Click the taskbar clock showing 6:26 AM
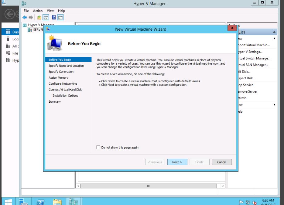Screen dimensions: 284x205 pyautogui.click(x=268, y=200)
